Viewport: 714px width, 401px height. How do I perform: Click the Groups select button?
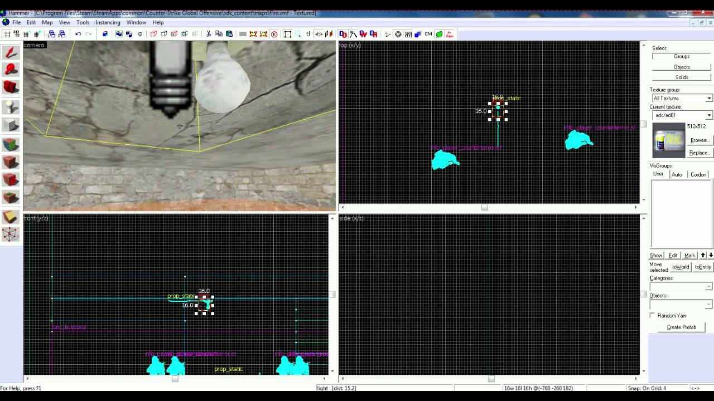682,56
